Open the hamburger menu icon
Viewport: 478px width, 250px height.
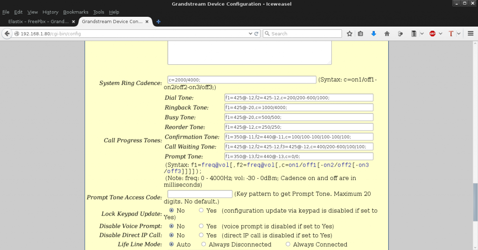tap(471, 34)
